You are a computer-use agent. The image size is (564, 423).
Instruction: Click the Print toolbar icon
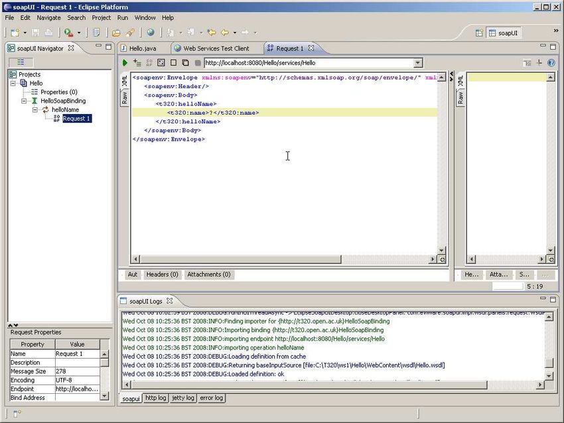point(48,32)
